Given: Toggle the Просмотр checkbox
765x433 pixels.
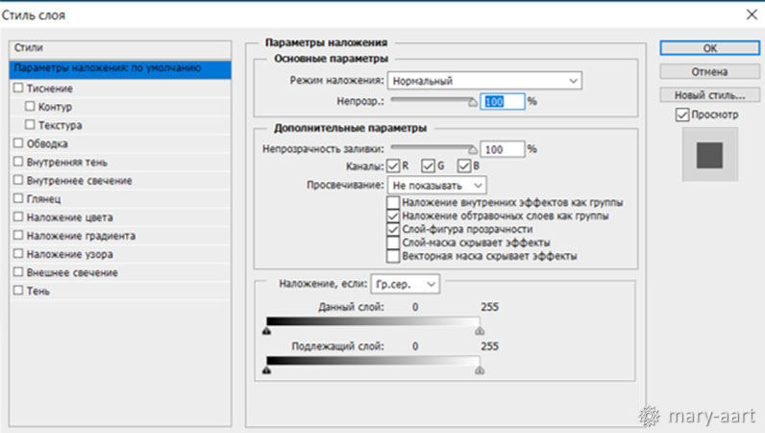Looking at the screenshot, I should pos(683,115).
